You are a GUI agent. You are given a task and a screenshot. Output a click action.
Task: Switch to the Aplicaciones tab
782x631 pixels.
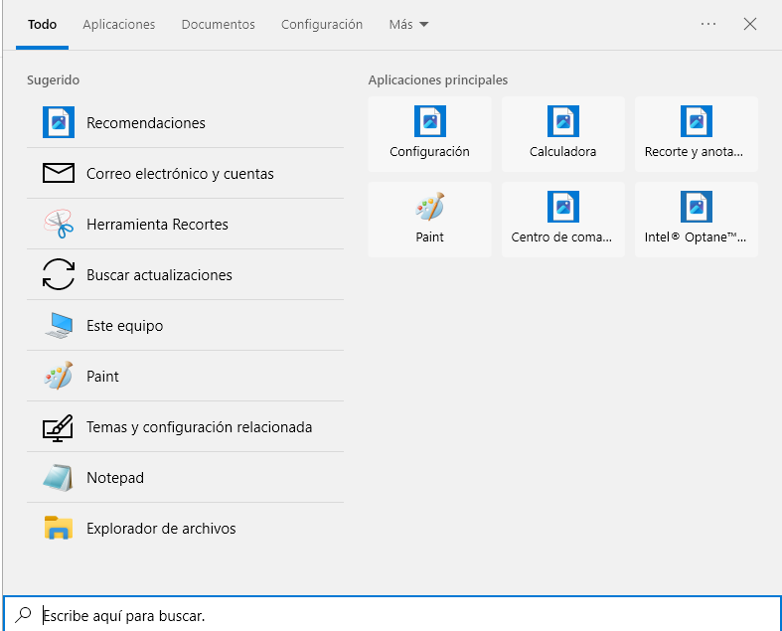[119, 25]
